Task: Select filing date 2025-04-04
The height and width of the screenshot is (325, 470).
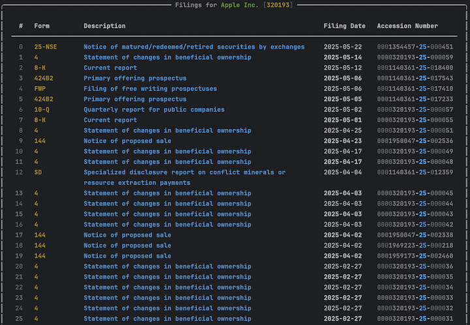Action: point(343,173)
